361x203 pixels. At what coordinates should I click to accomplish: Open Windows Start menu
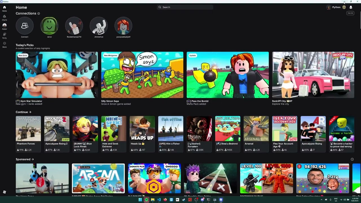[140, 200]
